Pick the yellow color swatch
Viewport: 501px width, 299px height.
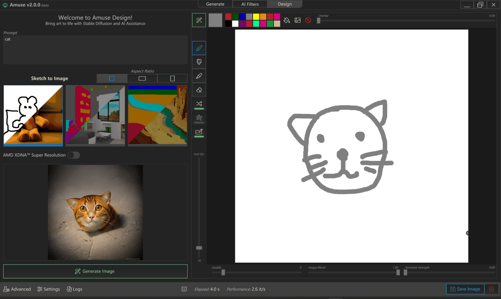click(x=256, y=17)
